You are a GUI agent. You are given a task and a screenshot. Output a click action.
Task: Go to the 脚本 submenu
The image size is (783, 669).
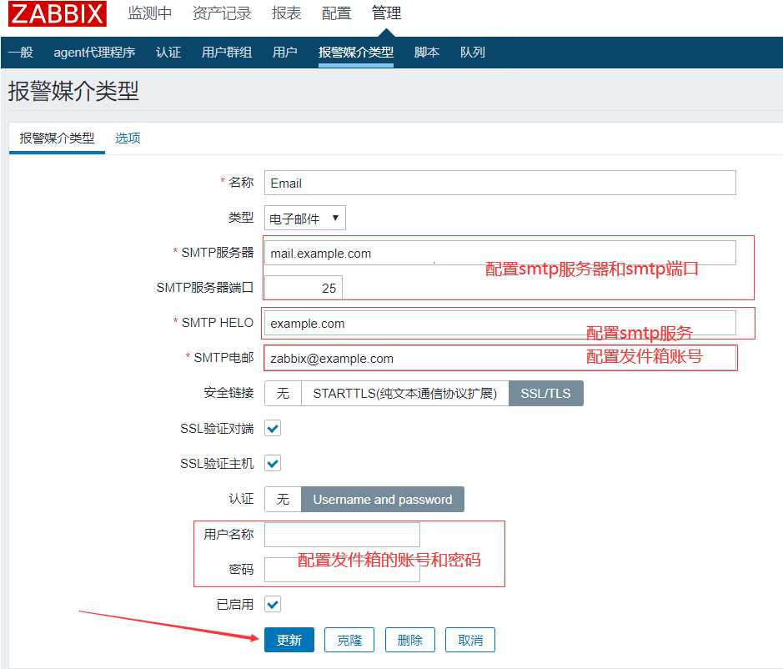pyautogui.click(x=427, y=52)
